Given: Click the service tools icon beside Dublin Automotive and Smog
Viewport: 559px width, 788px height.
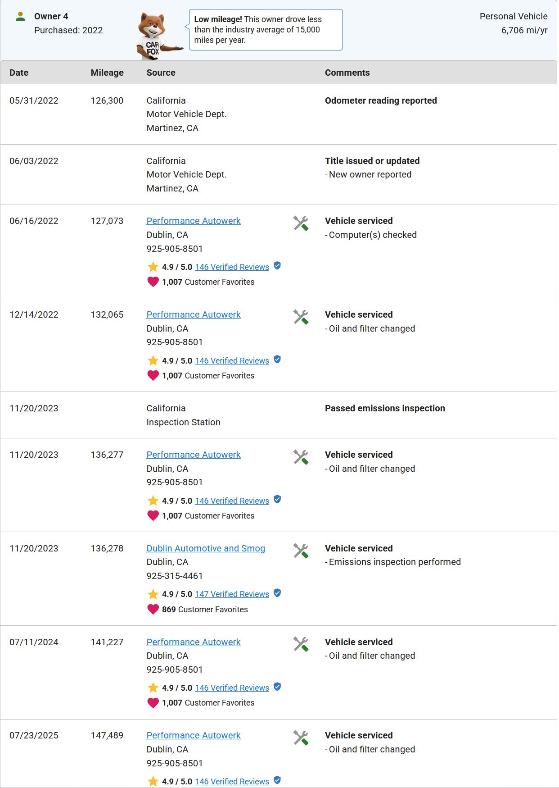Looking at the screenshot, I should (x=301, y=551).
